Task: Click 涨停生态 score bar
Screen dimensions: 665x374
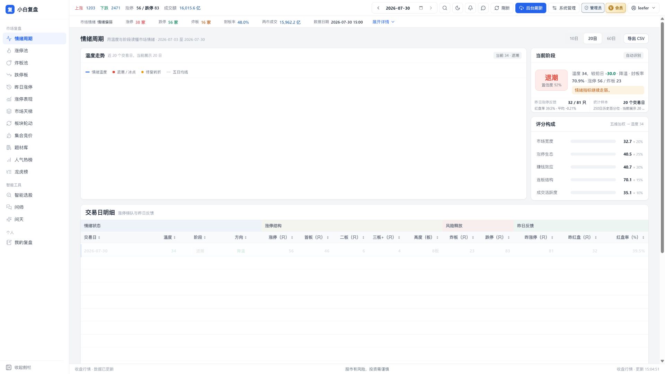Action: pos(593,154)
